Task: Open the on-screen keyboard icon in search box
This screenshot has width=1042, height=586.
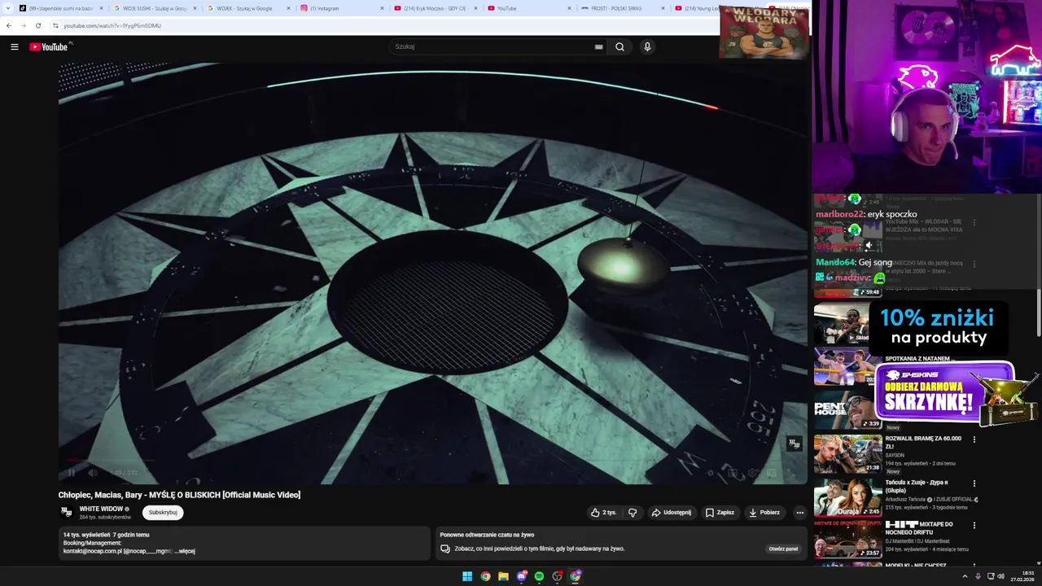Action: tap(598, 47)
